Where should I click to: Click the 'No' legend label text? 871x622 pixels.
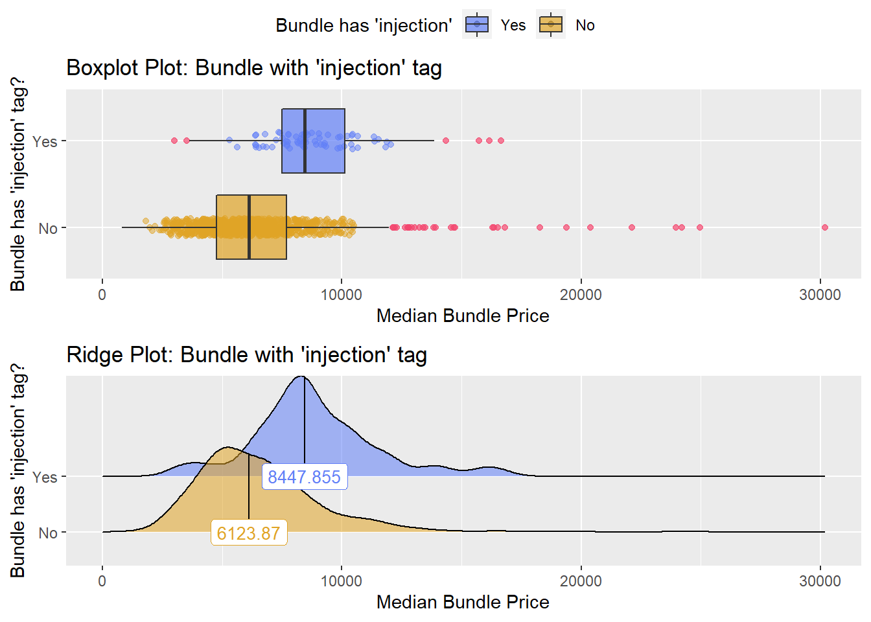tap(585, 25)
